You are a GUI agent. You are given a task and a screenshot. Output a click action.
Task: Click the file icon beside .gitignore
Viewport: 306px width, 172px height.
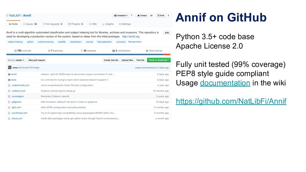point(9,102)
